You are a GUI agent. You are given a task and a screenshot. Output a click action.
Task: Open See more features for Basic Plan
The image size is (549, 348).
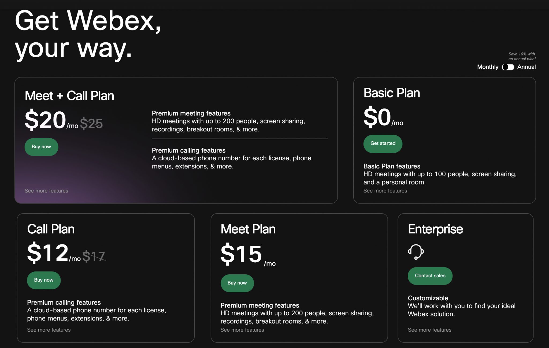[385, 191]
